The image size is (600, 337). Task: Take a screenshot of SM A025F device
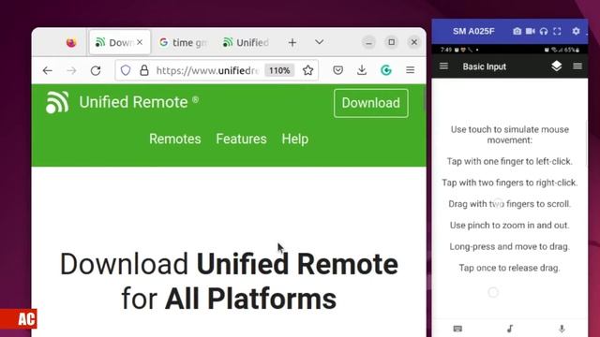517,31
